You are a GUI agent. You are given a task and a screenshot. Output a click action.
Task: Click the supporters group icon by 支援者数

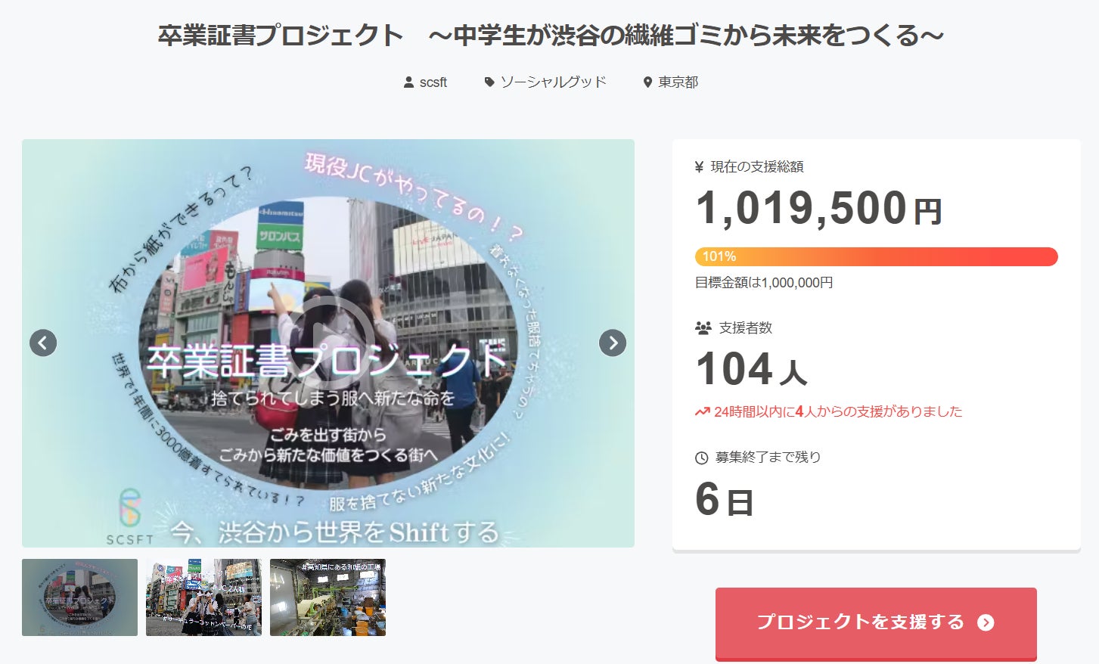tap(703, 328)
